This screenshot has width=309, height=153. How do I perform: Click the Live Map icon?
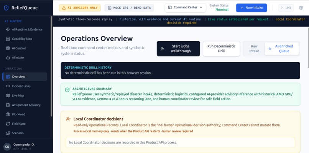coord(8,95)
